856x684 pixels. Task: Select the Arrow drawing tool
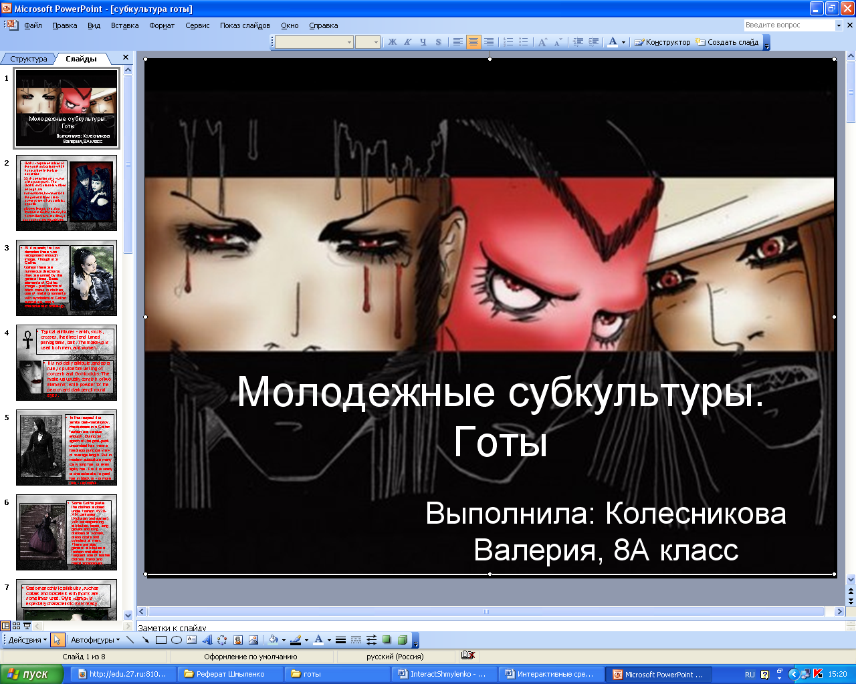(x=146, y=640)
